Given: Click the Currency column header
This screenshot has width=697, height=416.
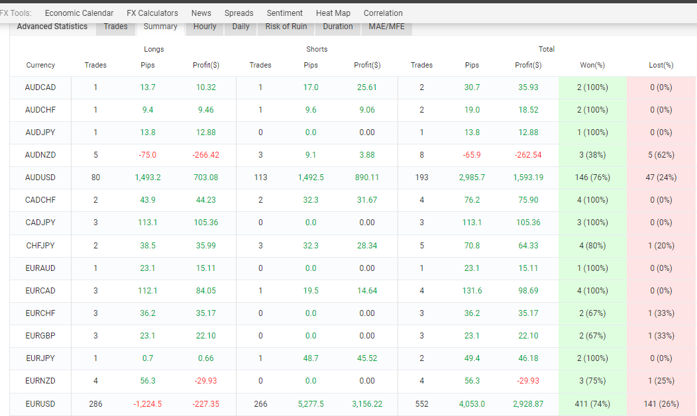Looking at the screenshot, I should coord(40,65).
